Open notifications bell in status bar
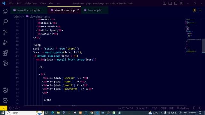This screenshot has width=205, height=115. (200, 108)
